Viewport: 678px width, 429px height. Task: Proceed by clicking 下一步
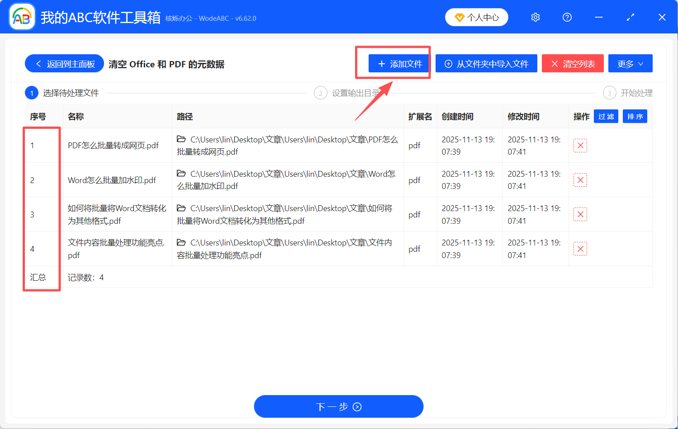point(338,406)
